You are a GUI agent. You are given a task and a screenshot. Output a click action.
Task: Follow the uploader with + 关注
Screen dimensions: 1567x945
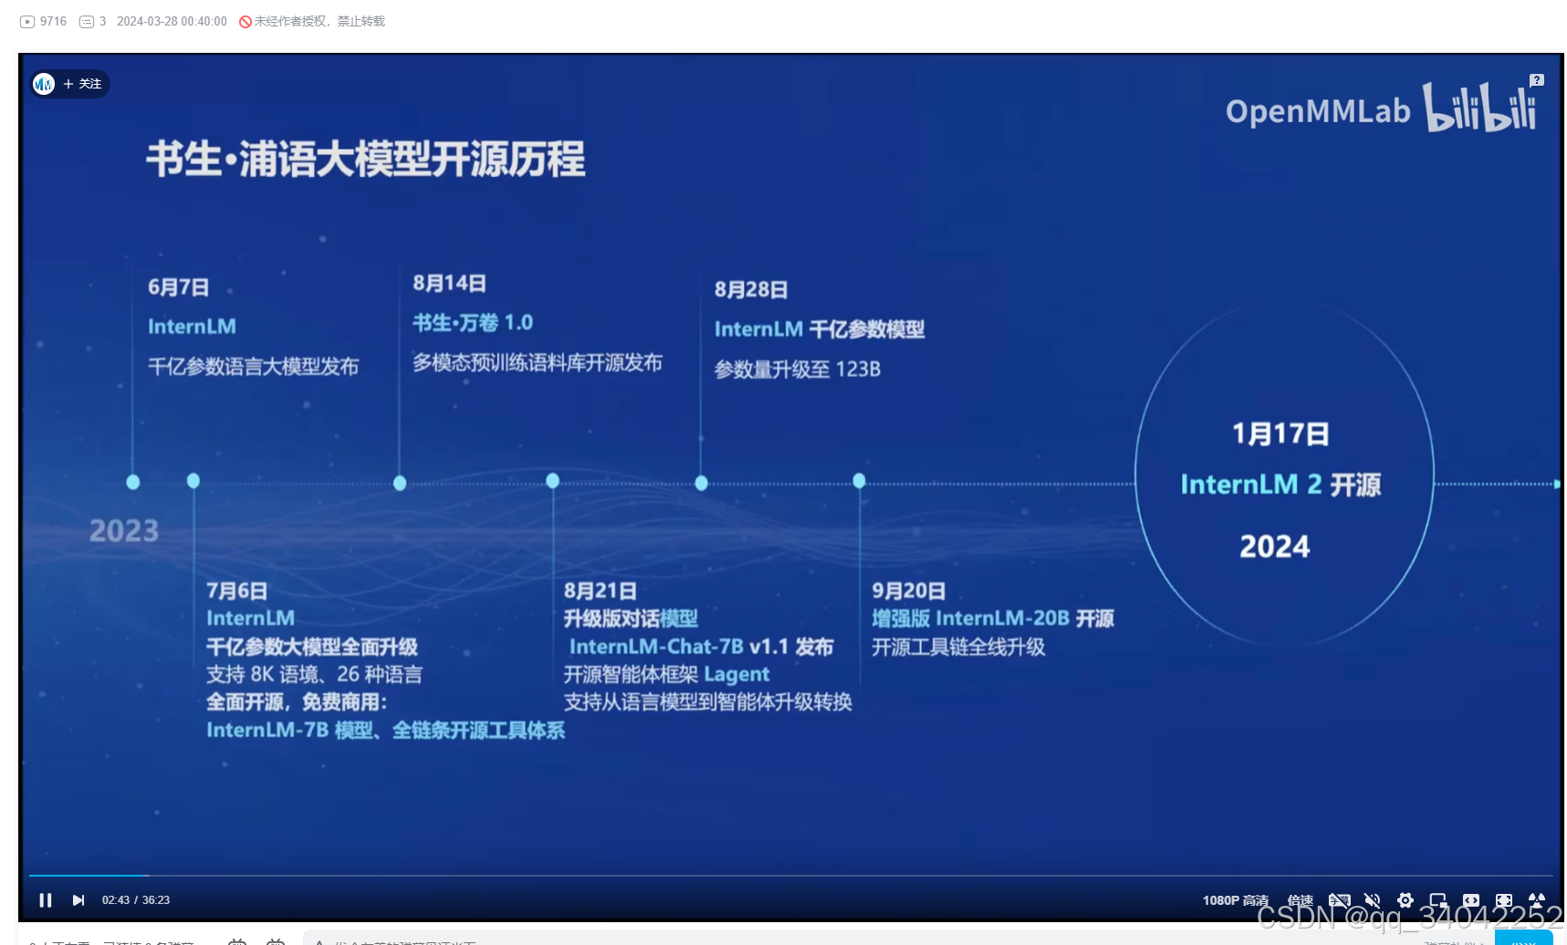point(82,84)
